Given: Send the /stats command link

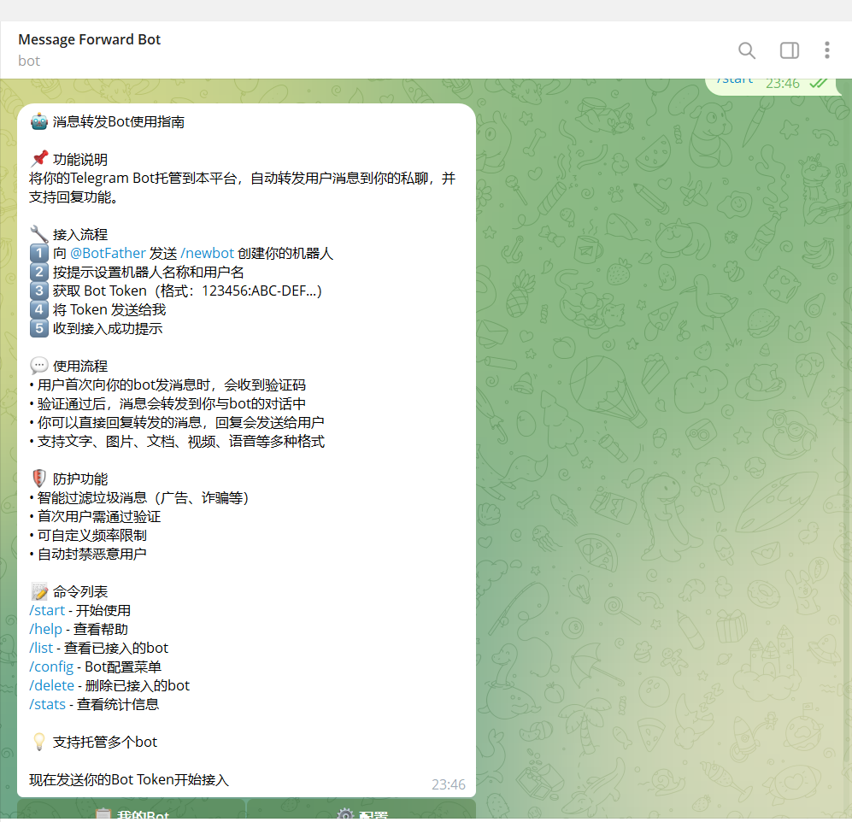Looking at the screenshot, I should tap(47, 704).
